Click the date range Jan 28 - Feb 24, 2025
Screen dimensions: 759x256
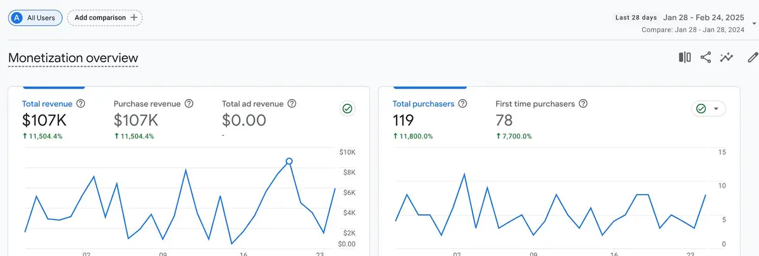(x=705, y=18)
